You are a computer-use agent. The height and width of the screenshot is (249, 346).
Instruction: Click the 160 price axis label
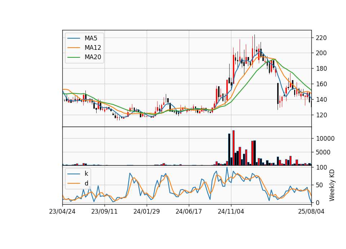click(321, 84)
